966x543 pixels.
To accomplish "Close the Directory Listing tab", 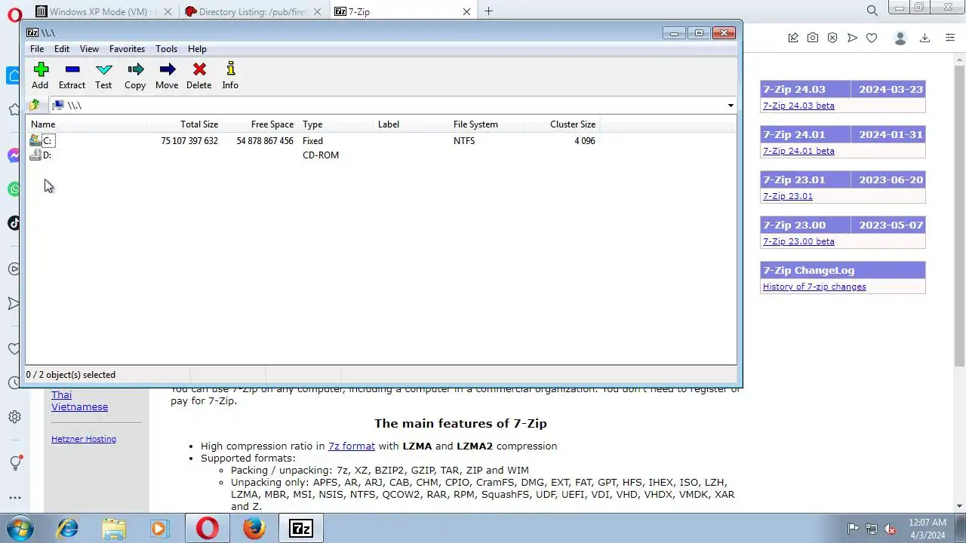I will tap(318, 11).
